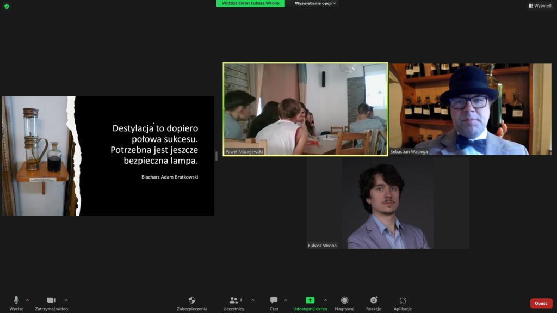Image resolution: width=557 pixels, height=313 pixels.
Task: Open Wyświetlanie opcji dropdown menu
Action: 316,3
